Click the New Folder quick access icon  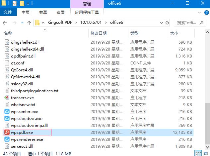pyautogui.click(x=22, y=3)
